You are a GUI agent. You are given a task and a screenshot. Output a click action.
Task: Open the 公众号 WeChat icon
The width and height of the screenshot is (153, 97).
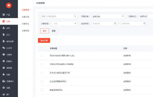pos(4,48)
